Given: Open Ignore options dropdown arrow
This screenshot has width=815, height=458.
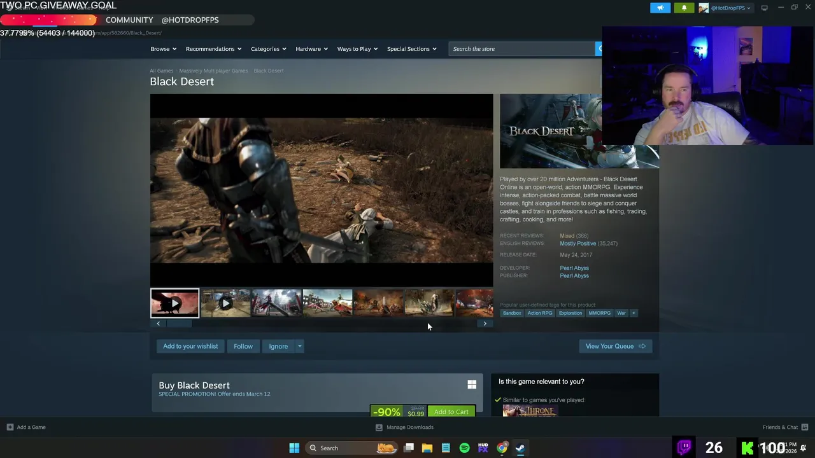Looking at the screenshot, I should pos(299,346).
